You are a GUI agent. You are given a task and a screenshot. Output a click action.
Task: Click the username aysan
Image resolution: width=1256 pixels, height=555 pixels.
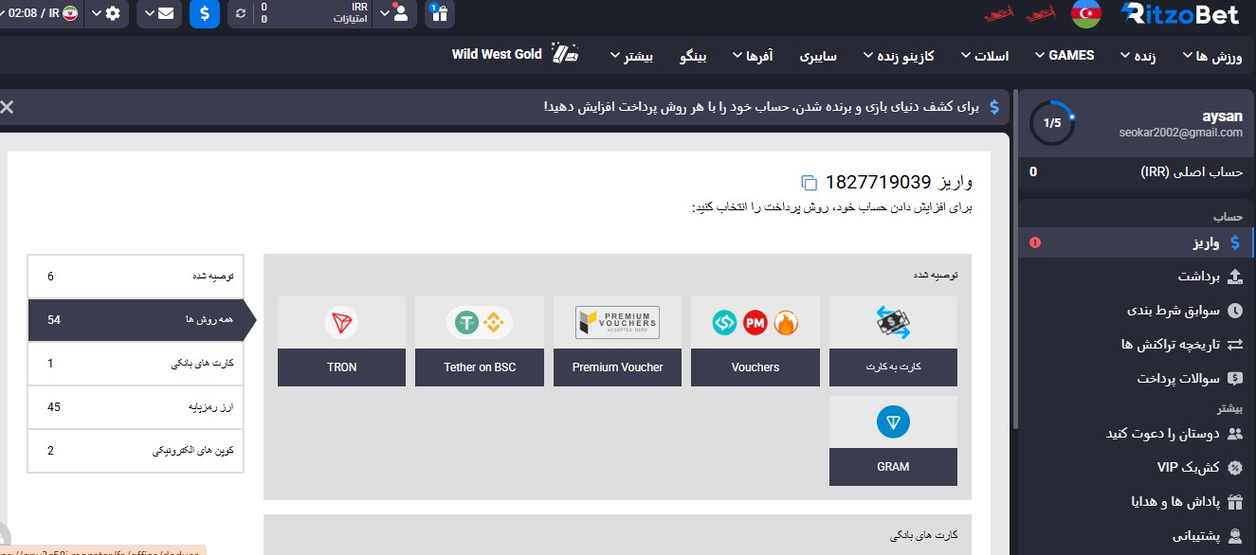click(x=1222, y=116)
